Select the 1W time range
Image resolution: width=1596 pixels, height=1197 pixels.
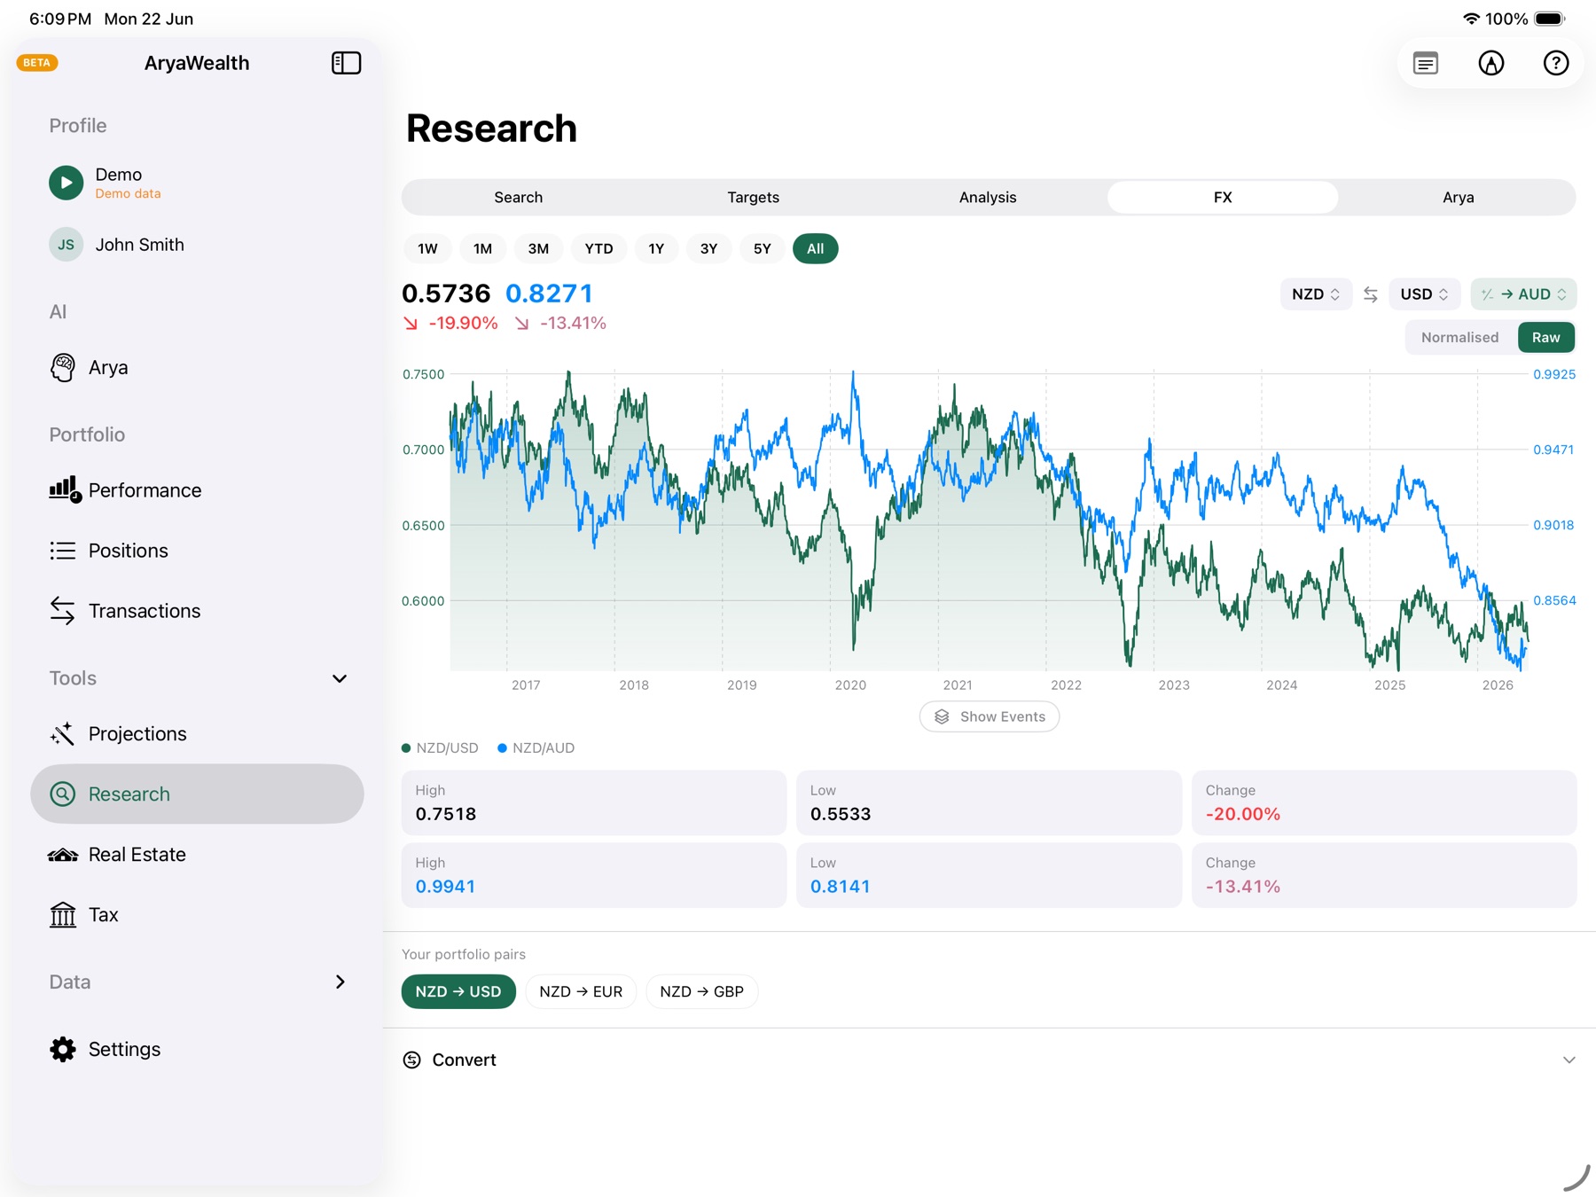click(427, 248)
